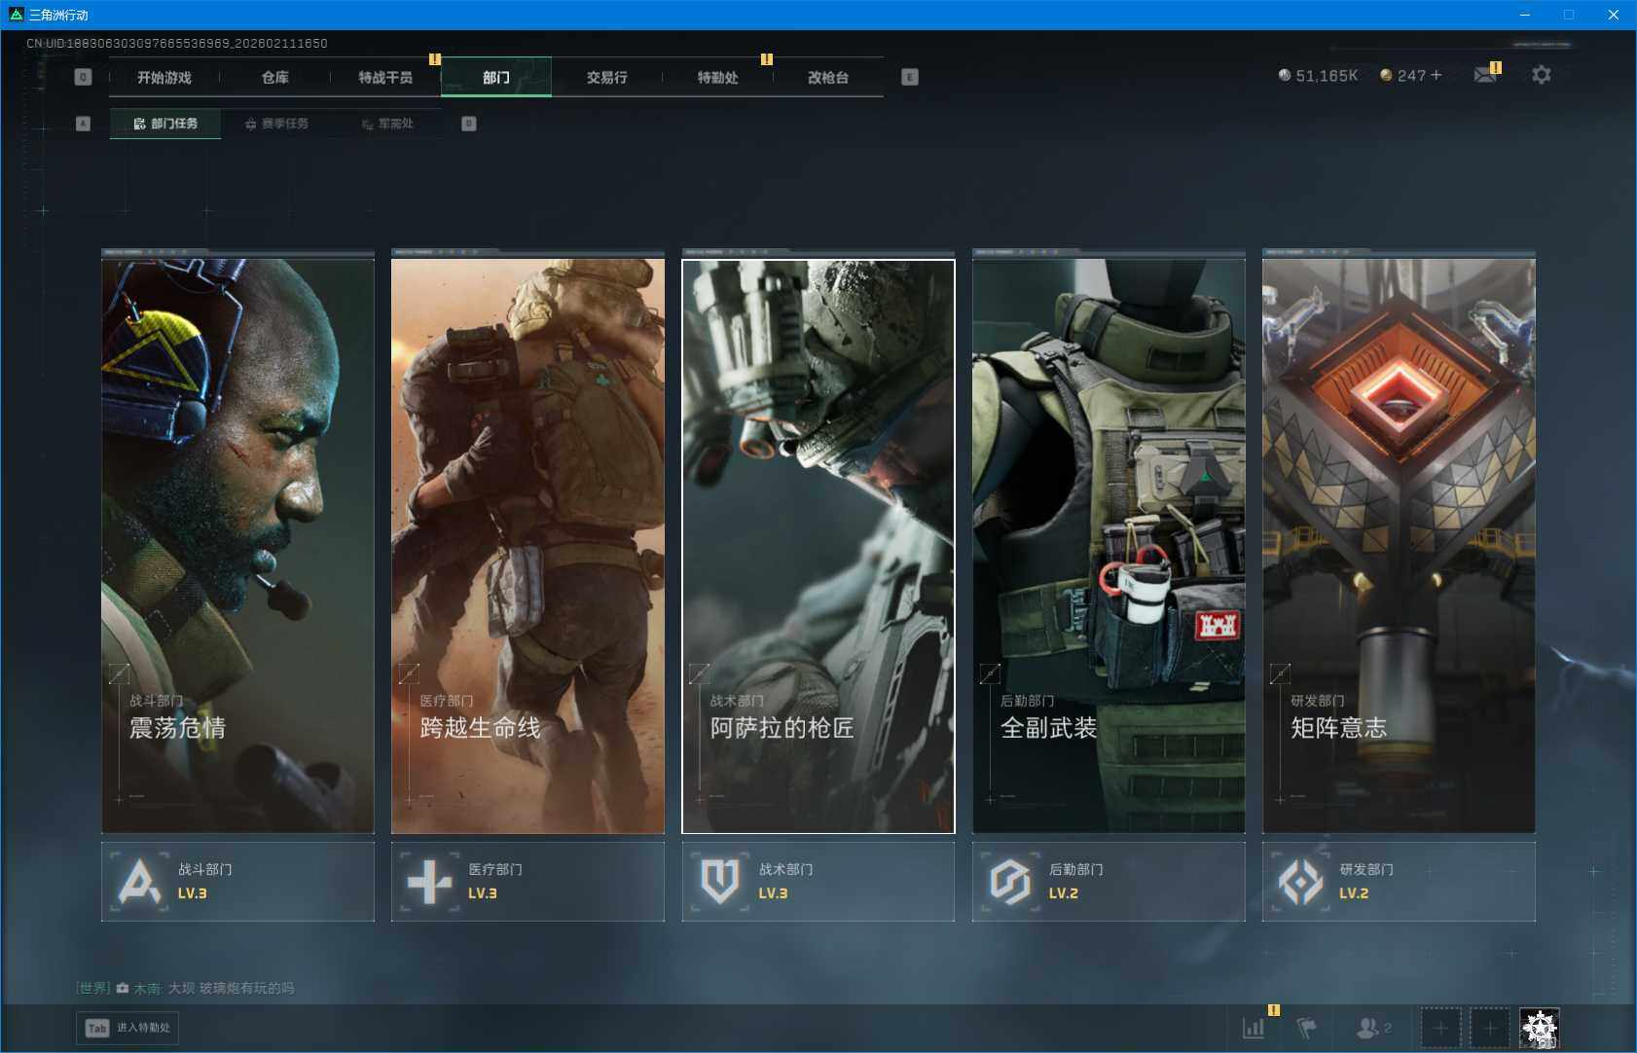Click the plus next to 247 currency
Screen dimensions: 1637x1053
coord(1437,75)
